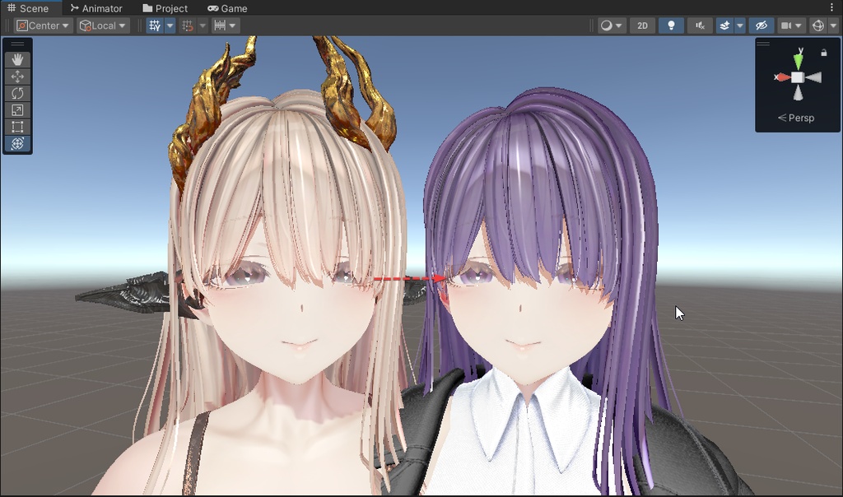Viewport: 843px width, 497px height.
Task: Select the Move tool
Action: (x=17, y=77)
